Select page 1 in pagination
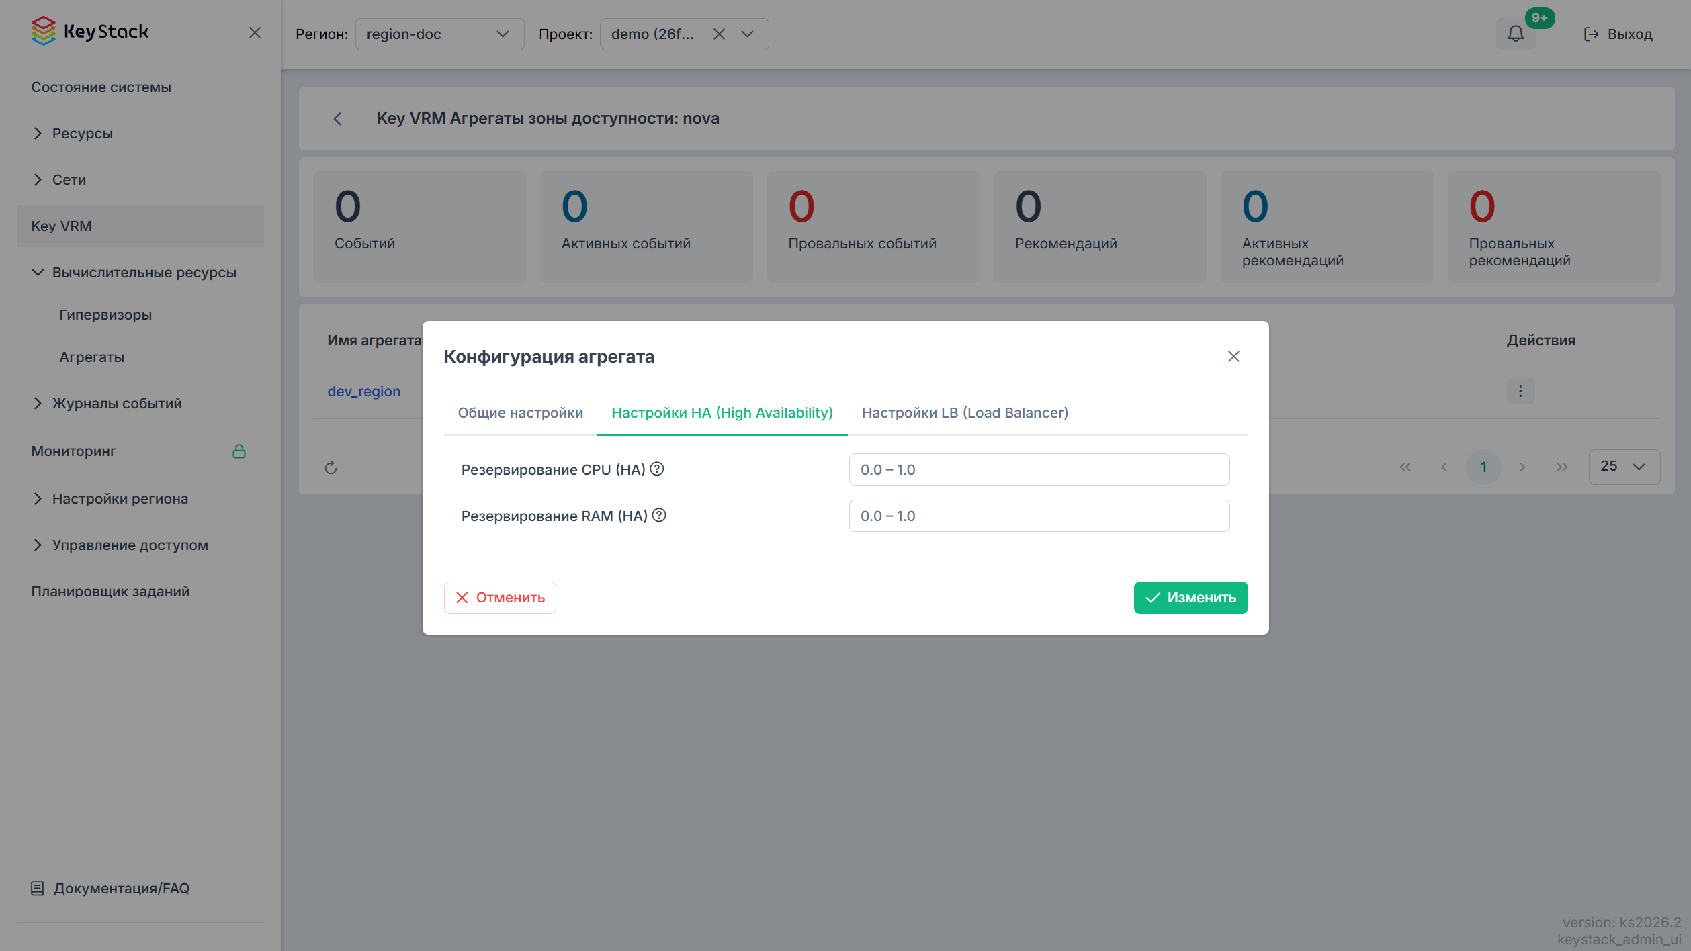The image size is (1691, 951). click(x=1483, y=467)
